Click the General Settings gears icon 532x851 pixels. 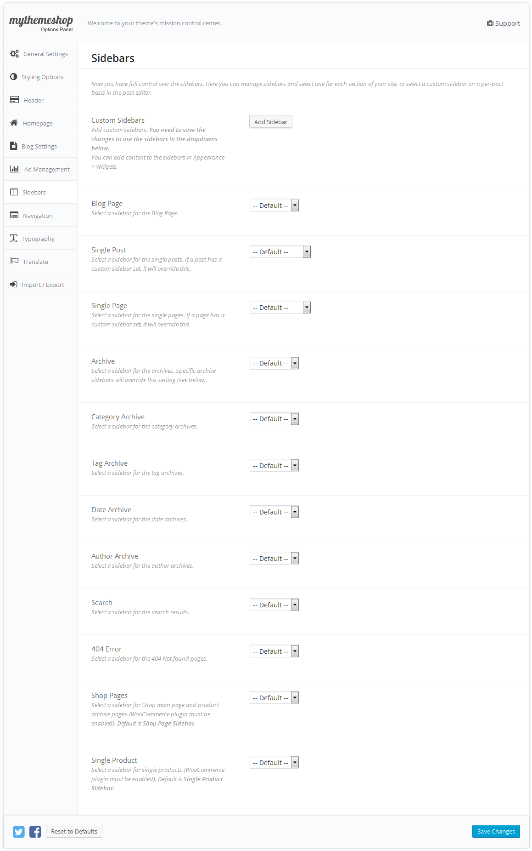click(15, 54)
